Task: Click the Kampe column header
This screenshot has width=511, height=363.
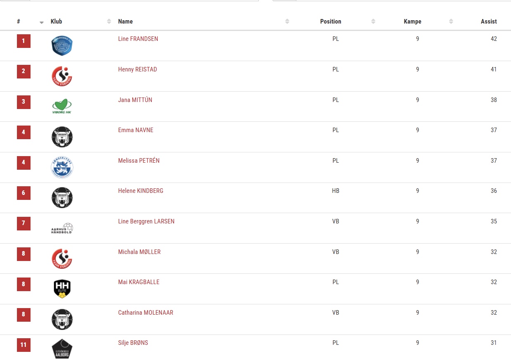Action: click(x=412, y=21)
